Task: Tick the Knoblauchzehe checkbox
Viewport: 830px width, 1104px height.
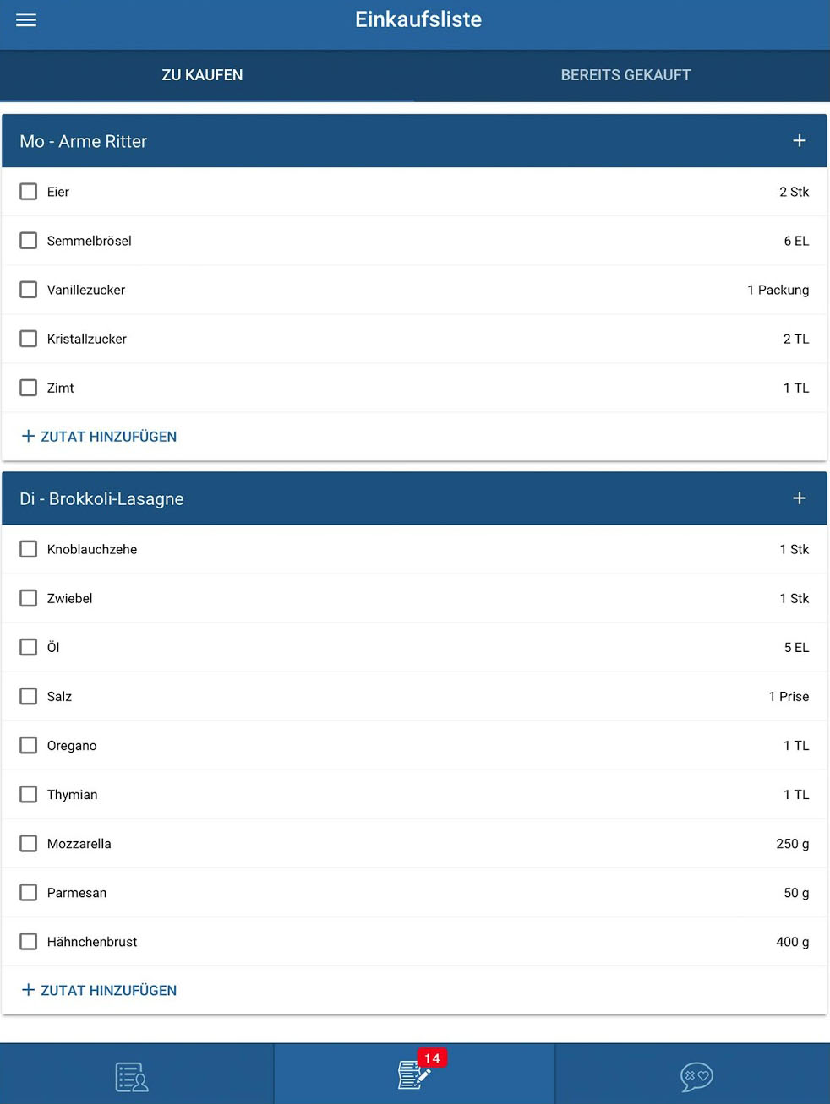Action: click(29, 549)
